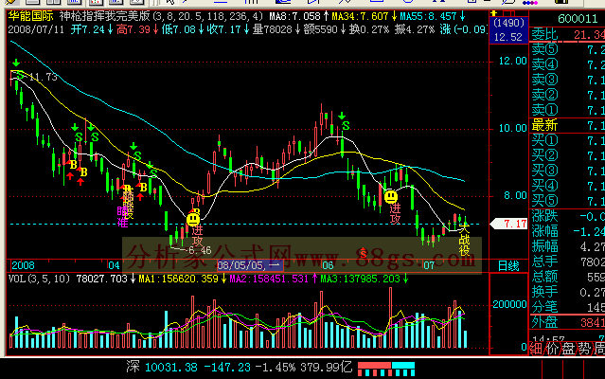Click the yellow MA1:156620.359 volume value
Screen dimensions: 605x379
[x=178, y=279]
